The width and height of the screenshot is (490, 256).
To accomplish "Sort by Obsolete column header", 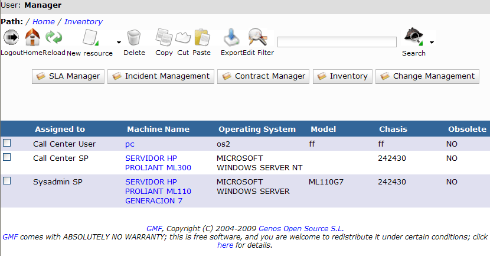I will pyautogui.click(x=467, y=129).
